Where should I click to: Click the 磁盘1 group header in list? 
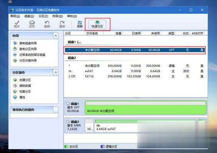[x=75, y=42]
